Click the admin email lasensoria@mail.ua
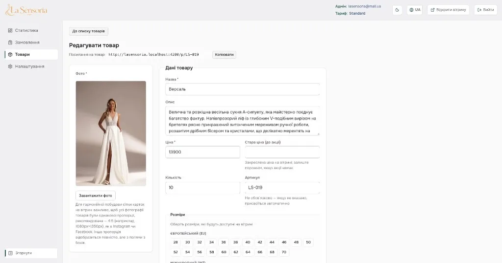 coord(365,6)
